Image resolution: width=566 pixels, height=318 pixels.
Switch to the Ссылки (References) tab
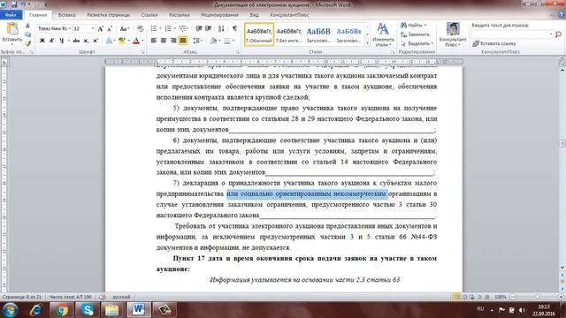[x=149, y=15]
